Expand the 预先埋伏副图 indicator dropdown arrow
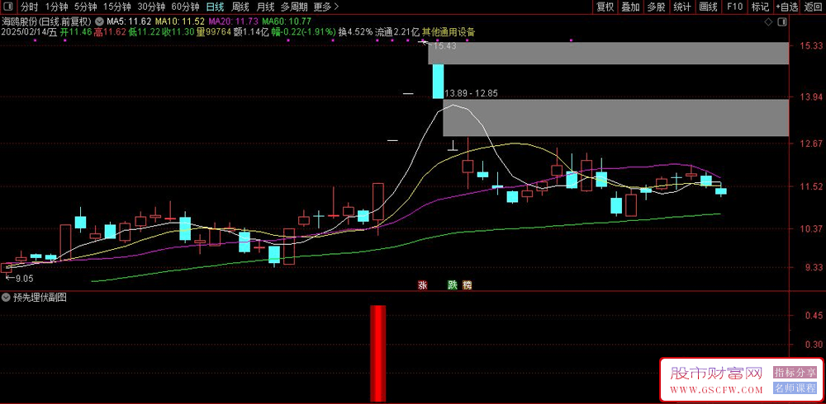 pyautogui.click(x=7, y=297)
